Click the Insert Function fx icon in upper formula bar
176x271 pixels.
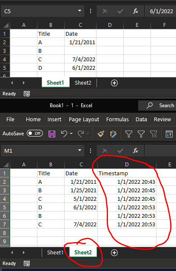tap(136, 11)
